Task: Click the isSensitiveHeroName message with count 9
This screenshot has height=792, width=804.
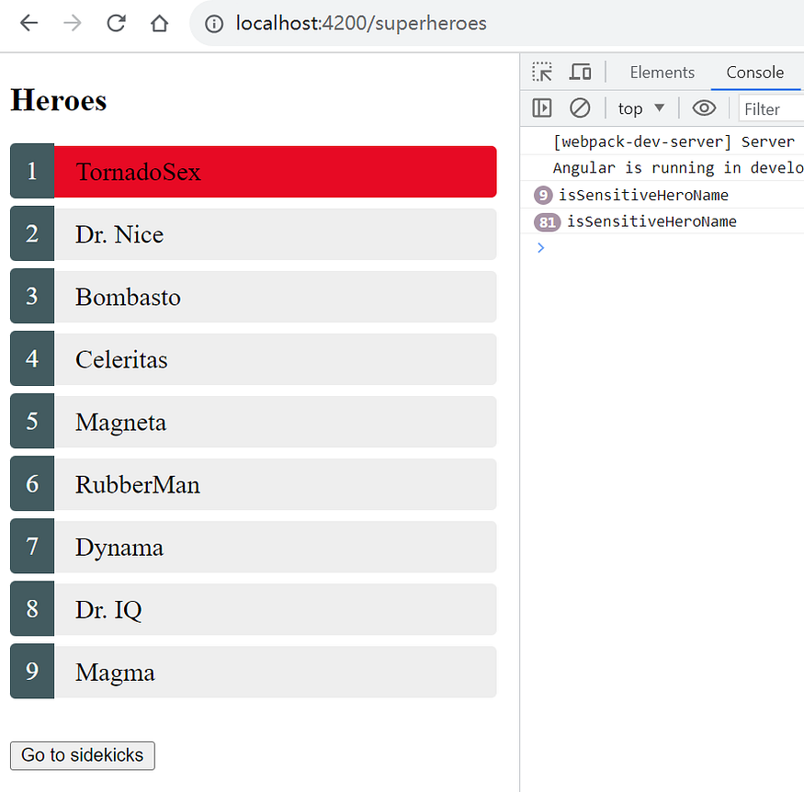Action: tap(643, 196)
